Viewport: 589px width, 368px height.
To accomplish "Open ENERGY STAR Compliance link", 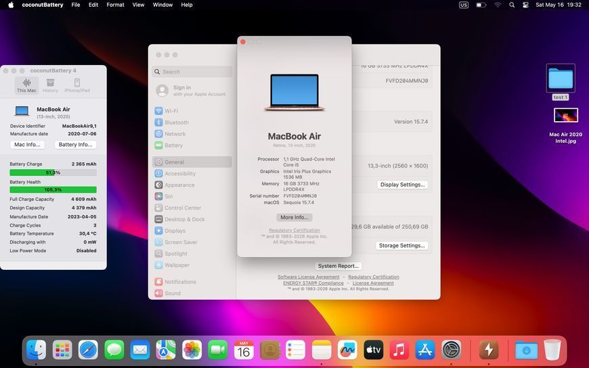I will [x=313, y=283].
